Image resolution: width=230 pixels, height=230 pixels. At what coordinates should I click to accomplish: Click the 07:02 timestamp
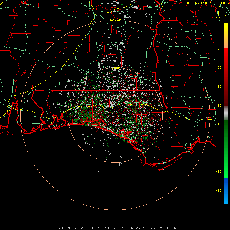tap(171, 228)
